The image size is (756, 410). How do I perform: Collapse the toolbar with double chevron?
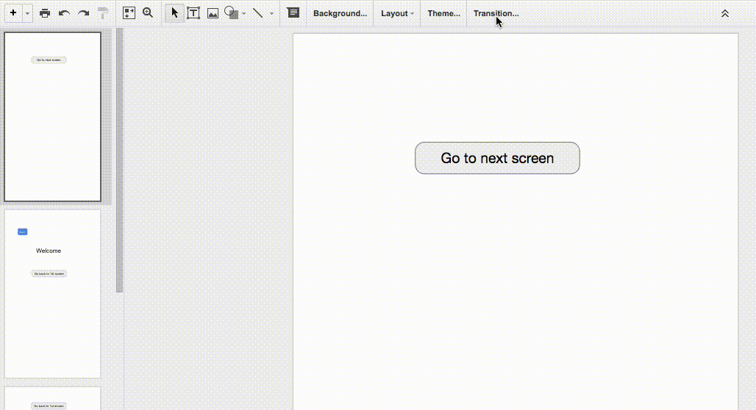coord(724,13)
